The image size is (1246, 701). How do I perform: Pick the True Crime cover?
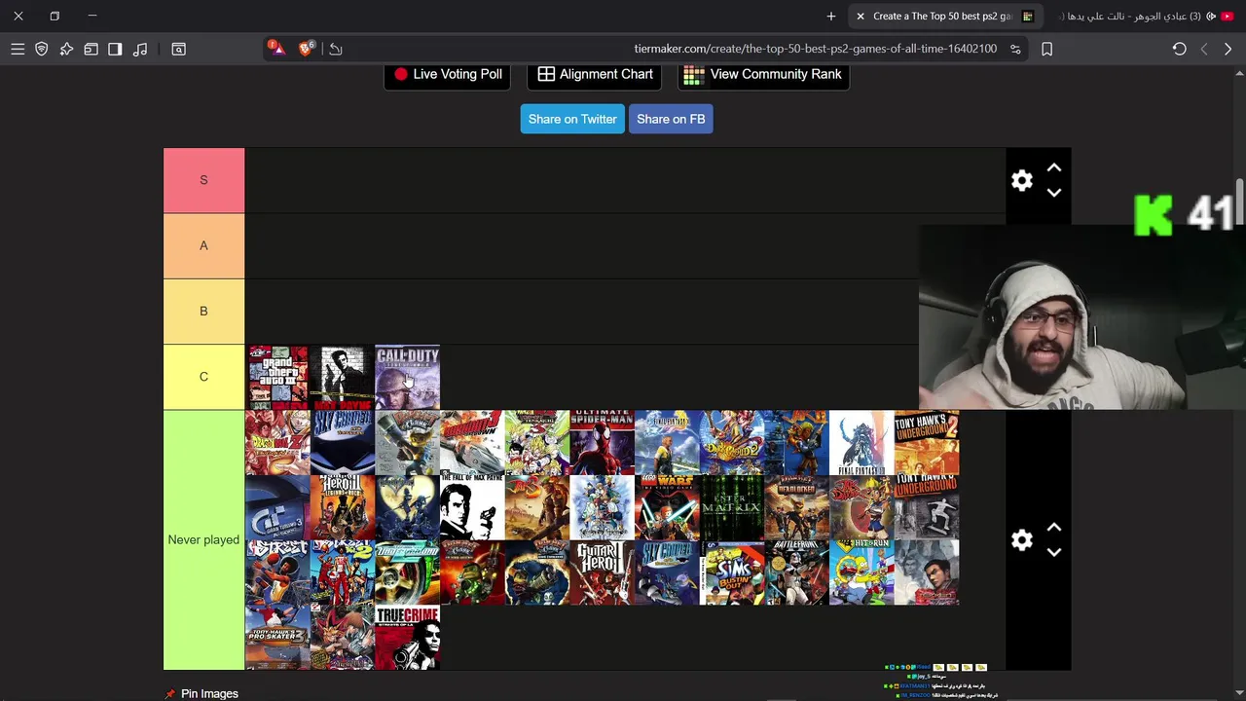click(x=407, y=638)
